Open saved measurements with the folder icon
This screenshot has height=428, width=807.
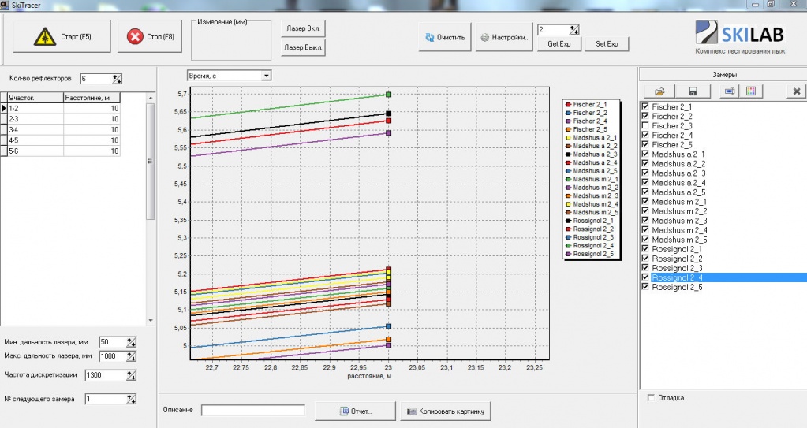(659, 91)
